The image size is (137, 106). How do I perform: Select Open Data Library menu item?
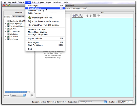(x=45, y=10)
